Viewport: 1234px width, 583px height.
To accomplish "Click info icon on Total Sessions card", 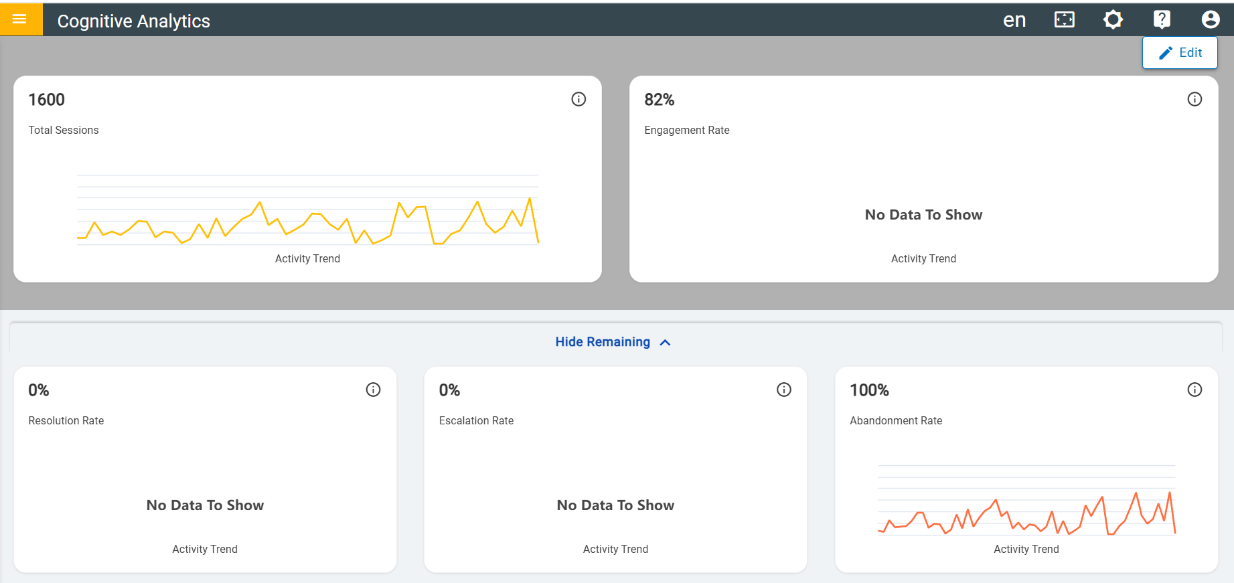I will [x=579, y=99].
